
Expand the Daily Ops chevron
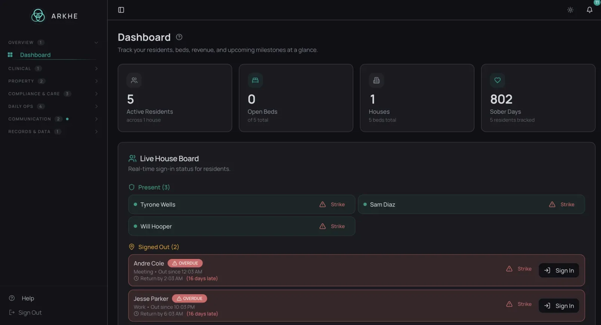(96, 107)
